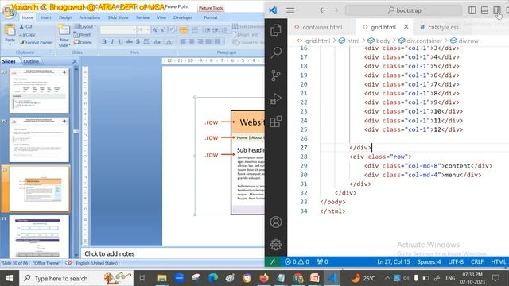This screenshot has height=286, width=509.
Task: Change indentation via Spaces: 4
Action: click(x=429, y=261)
